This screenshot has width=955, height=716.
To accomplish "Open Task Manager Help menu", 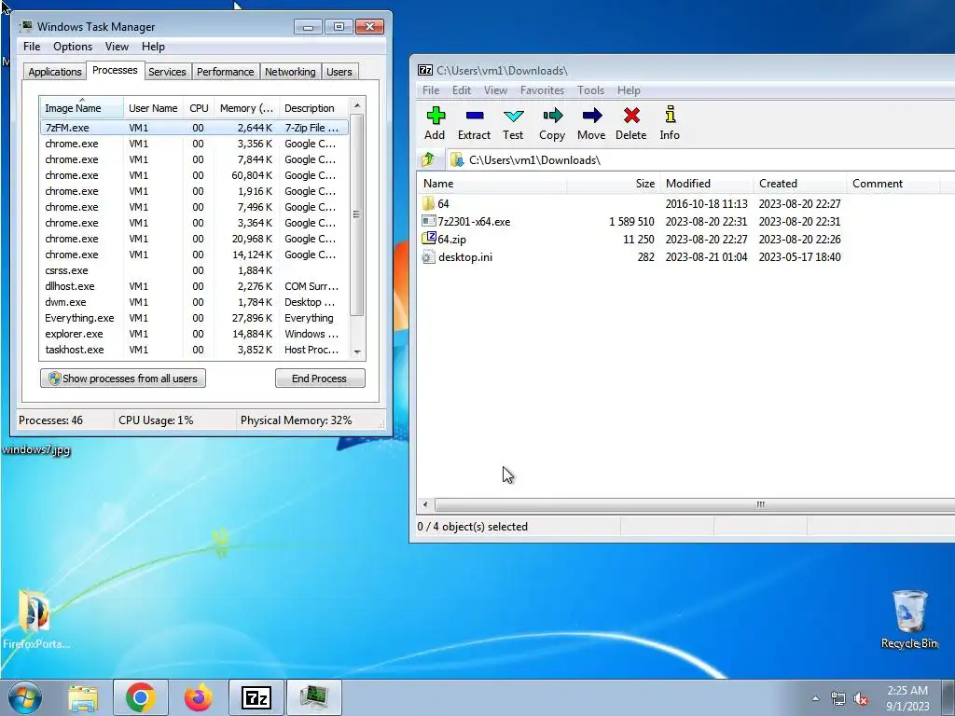I will (153, 47).
